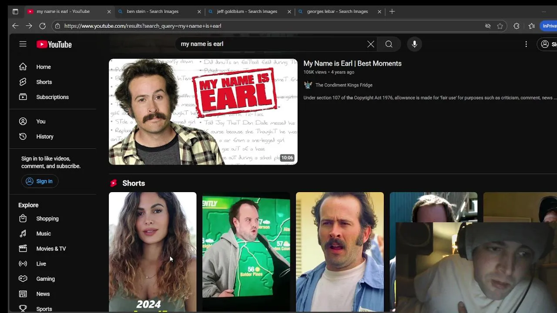The image size is (557, 313).
Task: Play the My Name Is Earl video thumbnail
Action: [x=203, y=112]
